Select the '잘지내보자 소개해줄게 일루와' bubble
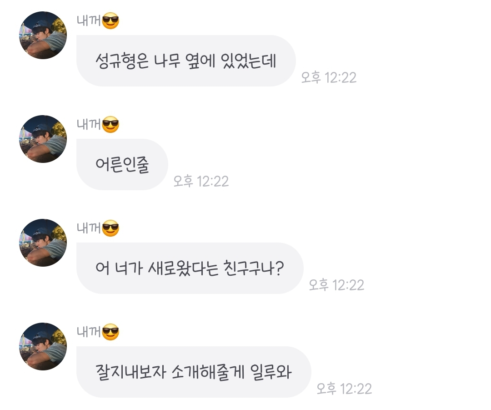Image resolution: width=491 pixels, height=410 pixels. 193,372
